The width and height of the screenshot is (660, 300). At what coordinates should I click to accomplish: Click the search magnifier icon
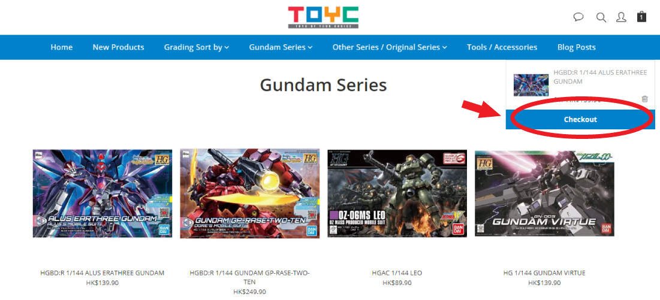click(601, 17)
